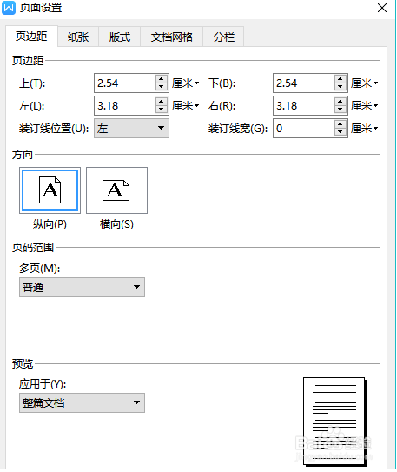Click the WPS Writer icon in title bar

tap(9, 8)
